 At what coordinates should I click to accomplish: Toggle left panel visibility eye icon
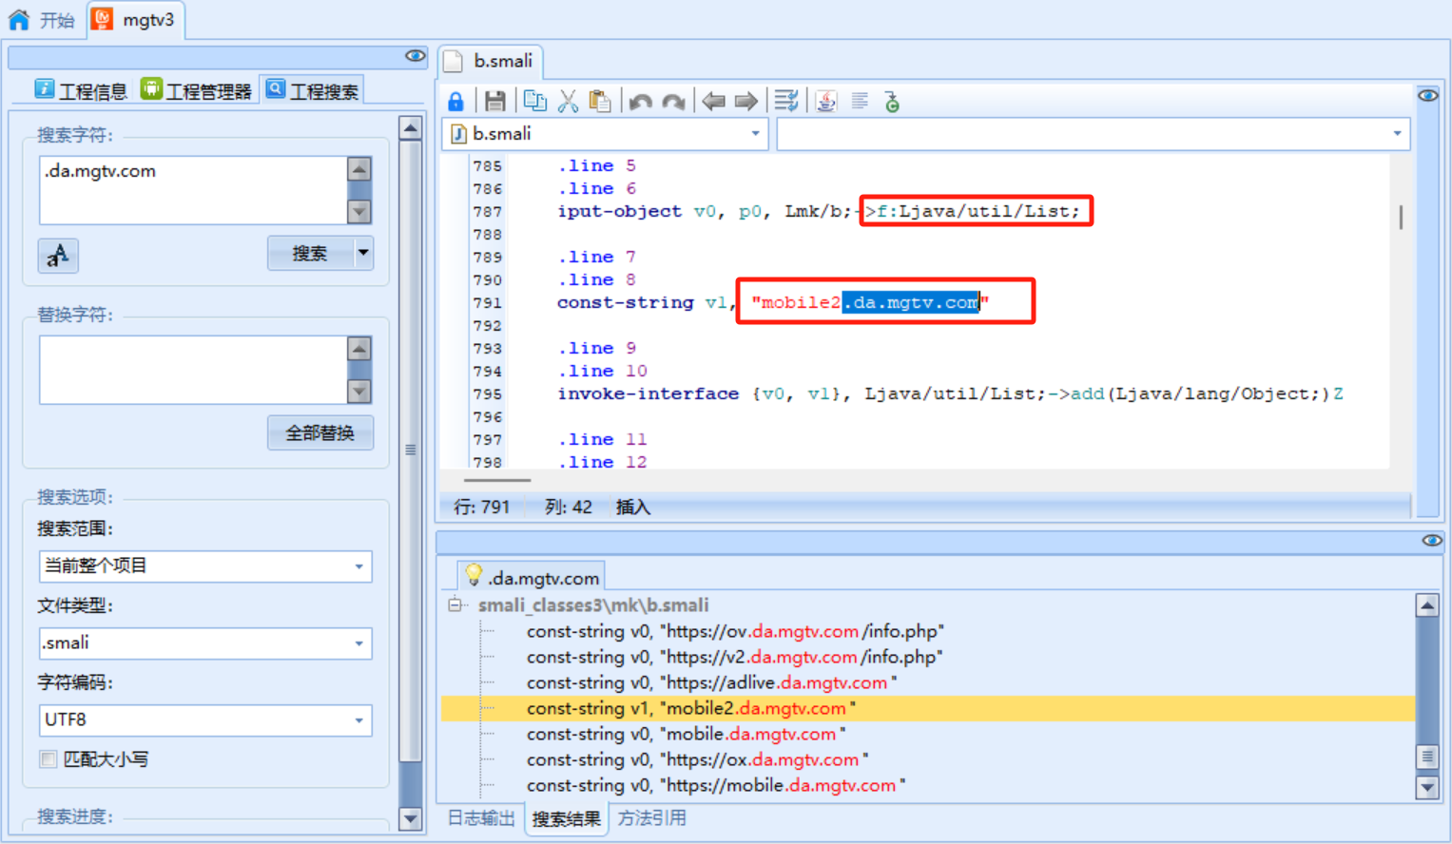[416, 56]
